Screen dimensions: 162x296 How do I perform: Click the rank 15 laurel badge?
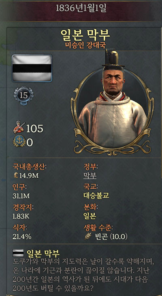pyautogui.click(x=23, y=96)
